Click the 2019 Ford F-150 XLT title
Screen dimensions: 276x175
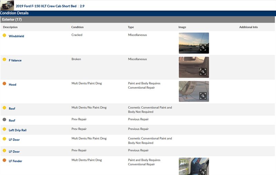pyautogui.click(x=46, y=6)
